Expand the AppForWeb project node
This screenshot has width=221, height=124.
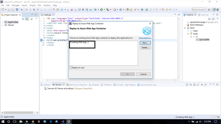pyautogui.click(x=2, y=22)
